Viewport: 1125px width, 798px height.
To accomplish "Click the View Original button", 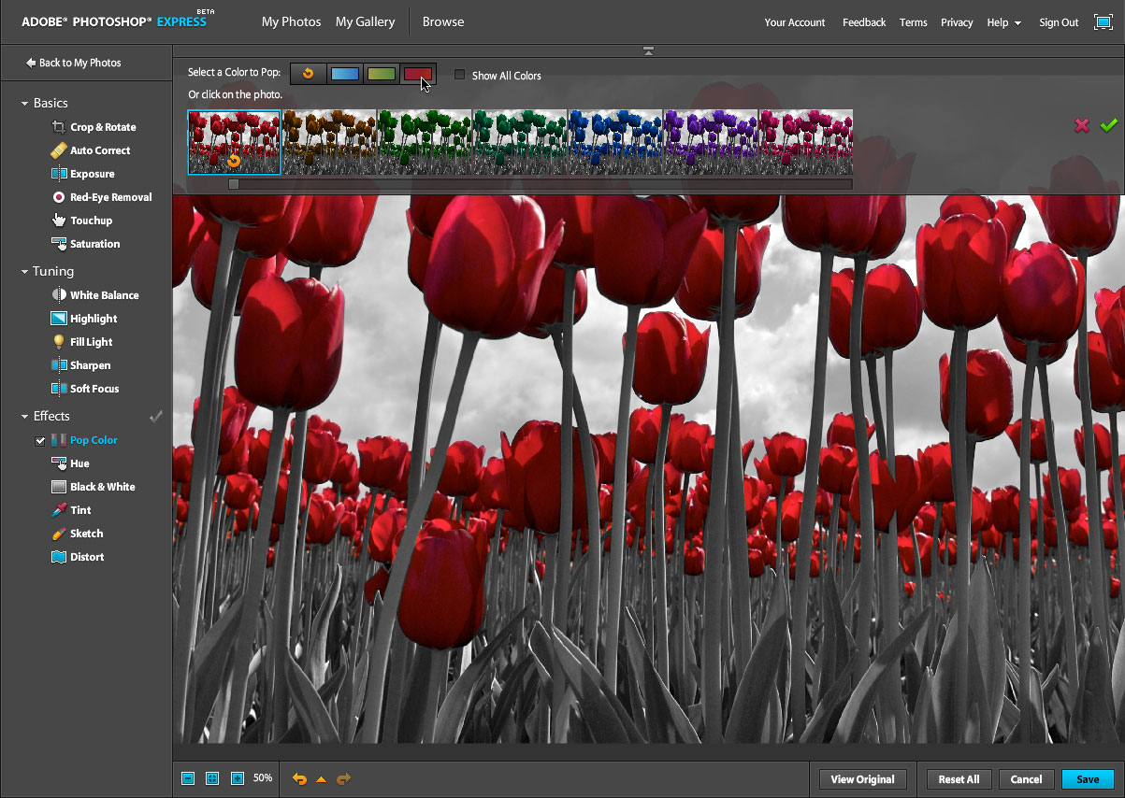I will [x=862, y=779].
